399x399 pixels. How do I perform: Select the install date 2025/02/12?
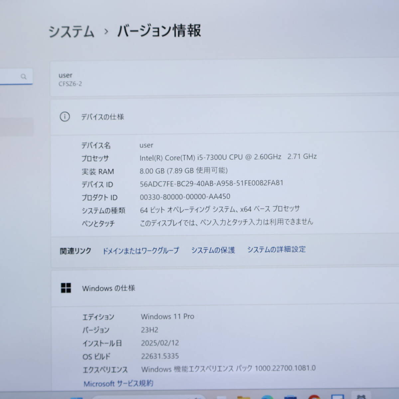[x=160, y=343]
